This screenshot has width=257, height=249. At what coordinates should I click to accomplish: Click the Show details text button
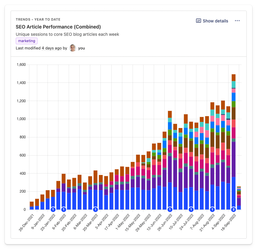point(216,21)
